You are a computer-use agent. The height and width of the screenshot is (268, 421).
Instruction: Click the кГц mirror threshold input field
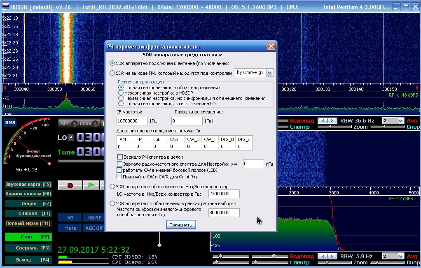pos(253,164)
